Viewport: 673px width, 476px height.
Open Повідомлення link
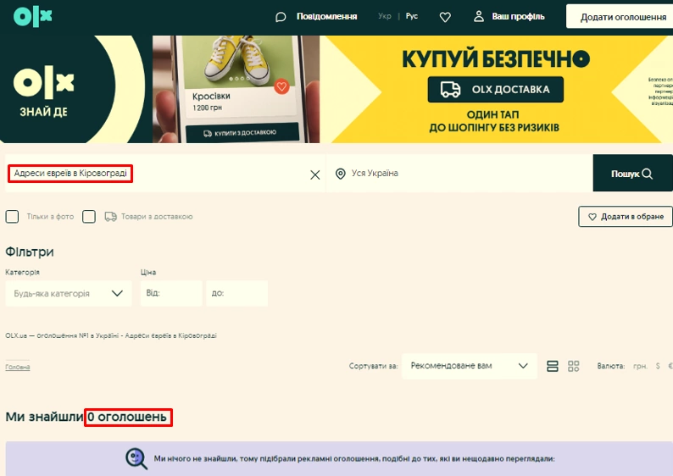326,16
